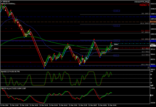Screen dimensions: 156x107
Task: Click the '21 Mar 17:01' time label
Action: (x=73, y=105)
